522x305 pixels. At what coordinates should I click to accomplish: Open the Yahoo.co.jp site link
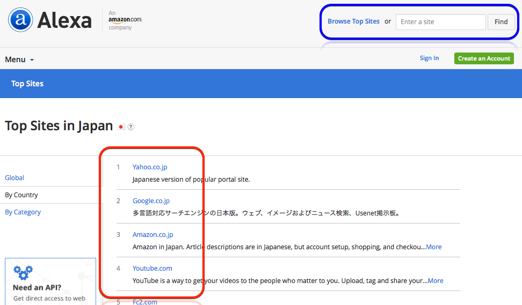point(150,167)
